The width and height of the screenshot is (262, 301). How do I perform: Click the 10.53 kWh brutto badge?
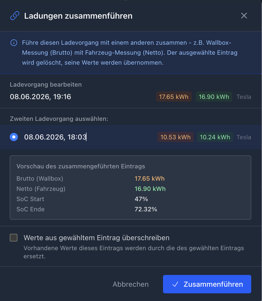[x=176, y=137]
